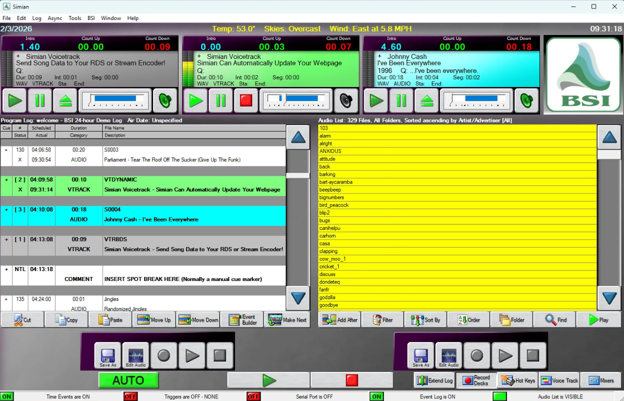Stop deck 2 with the red stop icon

[x=246, y=100]
